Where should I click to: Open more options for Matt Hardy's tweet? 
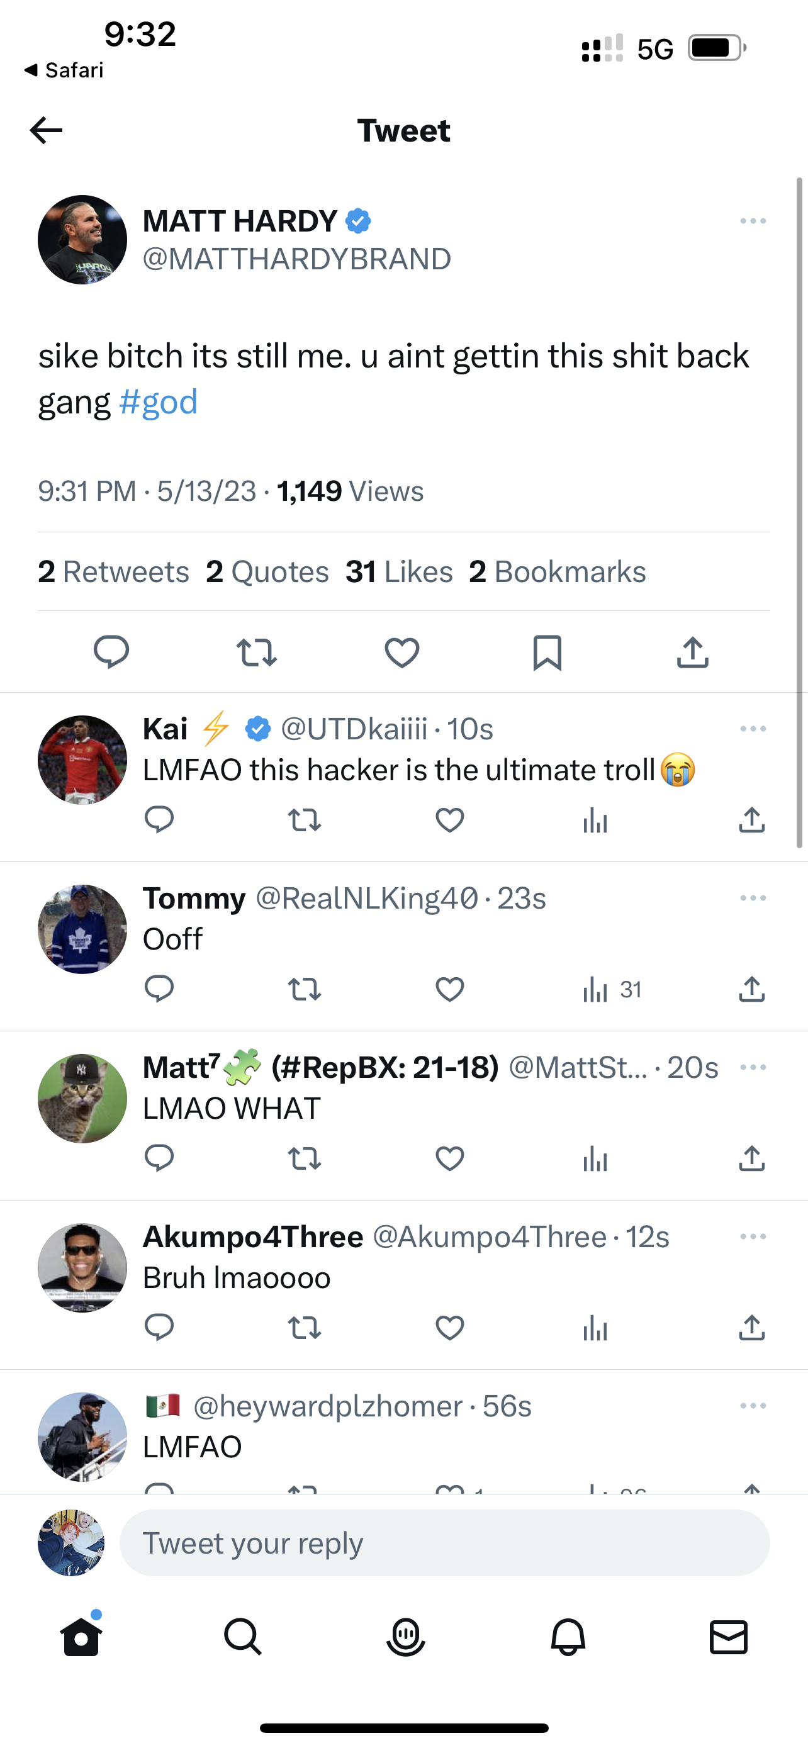coord(753,221)
